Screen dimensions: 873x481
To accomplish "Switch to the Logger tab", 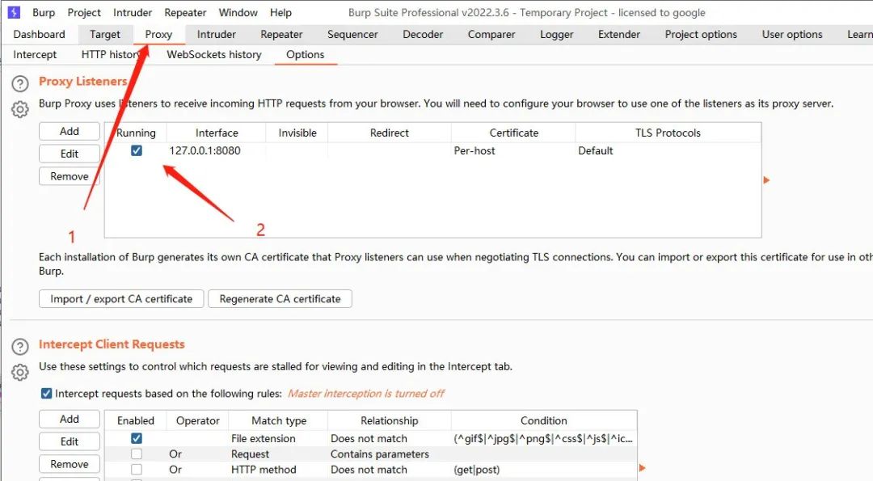I will point(556,35).
